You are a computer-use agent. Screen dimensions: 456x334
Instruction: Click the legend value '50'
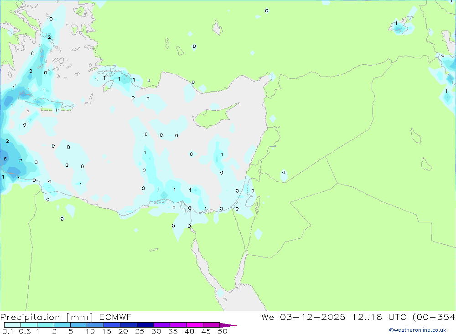[x=223, y=331]
